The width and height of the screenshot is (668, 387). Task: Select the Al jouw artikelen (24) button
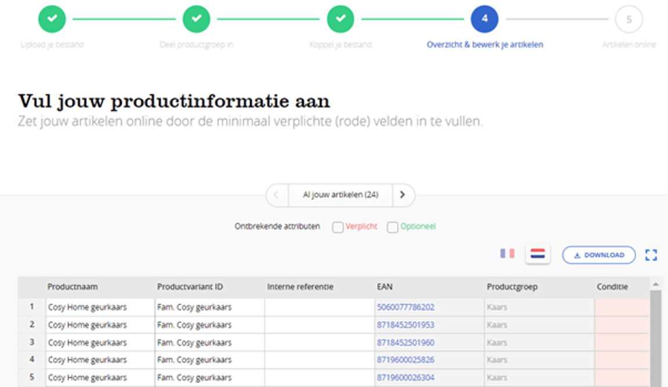pos(340,195)
